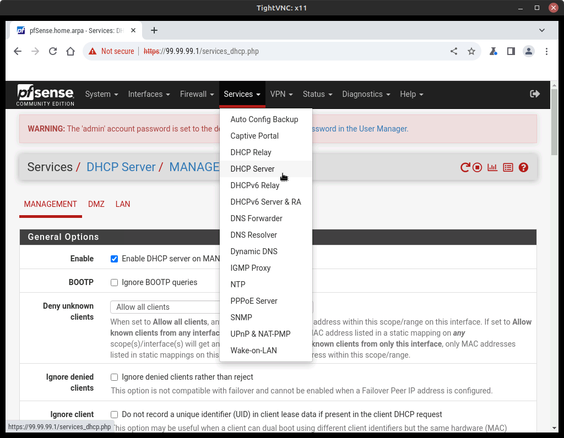Click the Not secure warning icon
This screenshot has height=438, width=564.
pos(93,51)
